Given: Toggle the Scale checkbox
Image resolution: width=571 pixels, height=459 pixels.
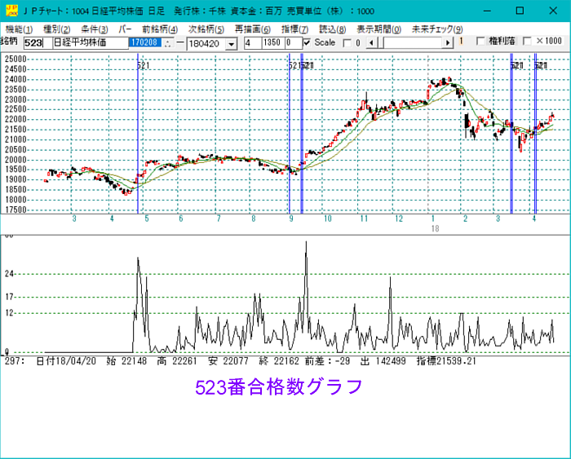Looking at the screenshot, I should (308, 42).
